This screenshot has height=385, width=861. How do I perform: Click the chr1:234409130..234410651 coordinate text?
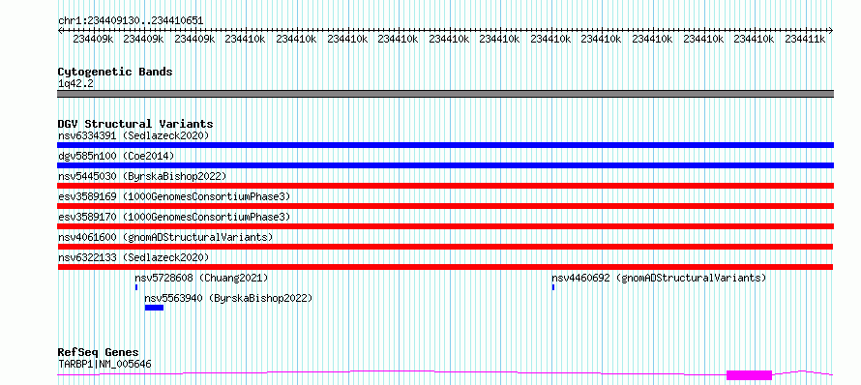tap(131, 21)
